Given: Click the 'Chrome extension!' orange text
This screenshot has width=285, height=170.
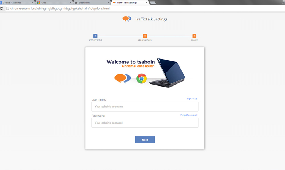Looking at the screenshot, I should [139, 66].
